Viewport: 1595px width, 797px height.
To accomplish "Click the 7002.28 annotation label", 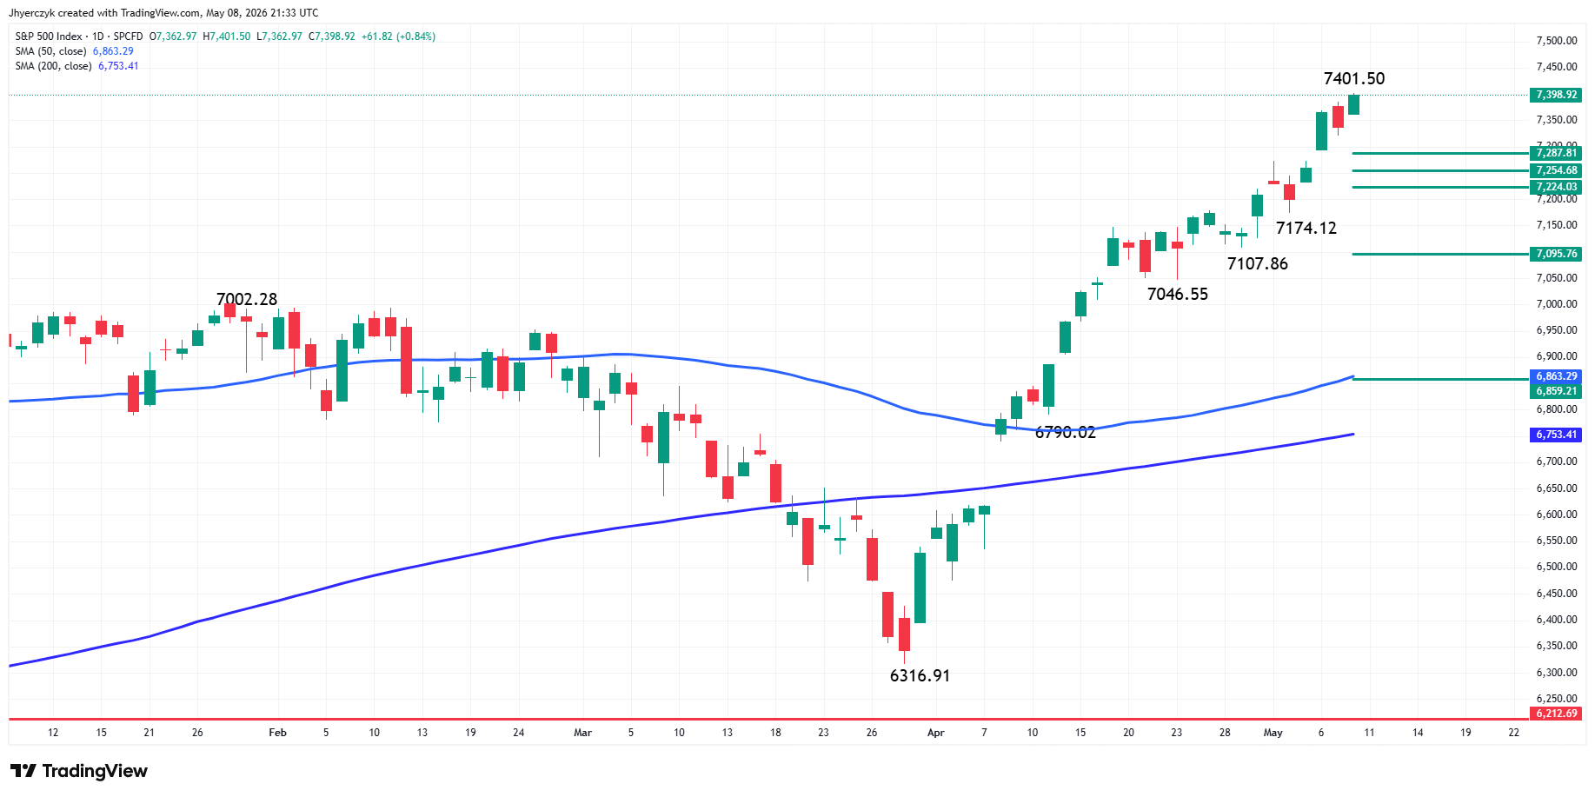I will (247, 300).
